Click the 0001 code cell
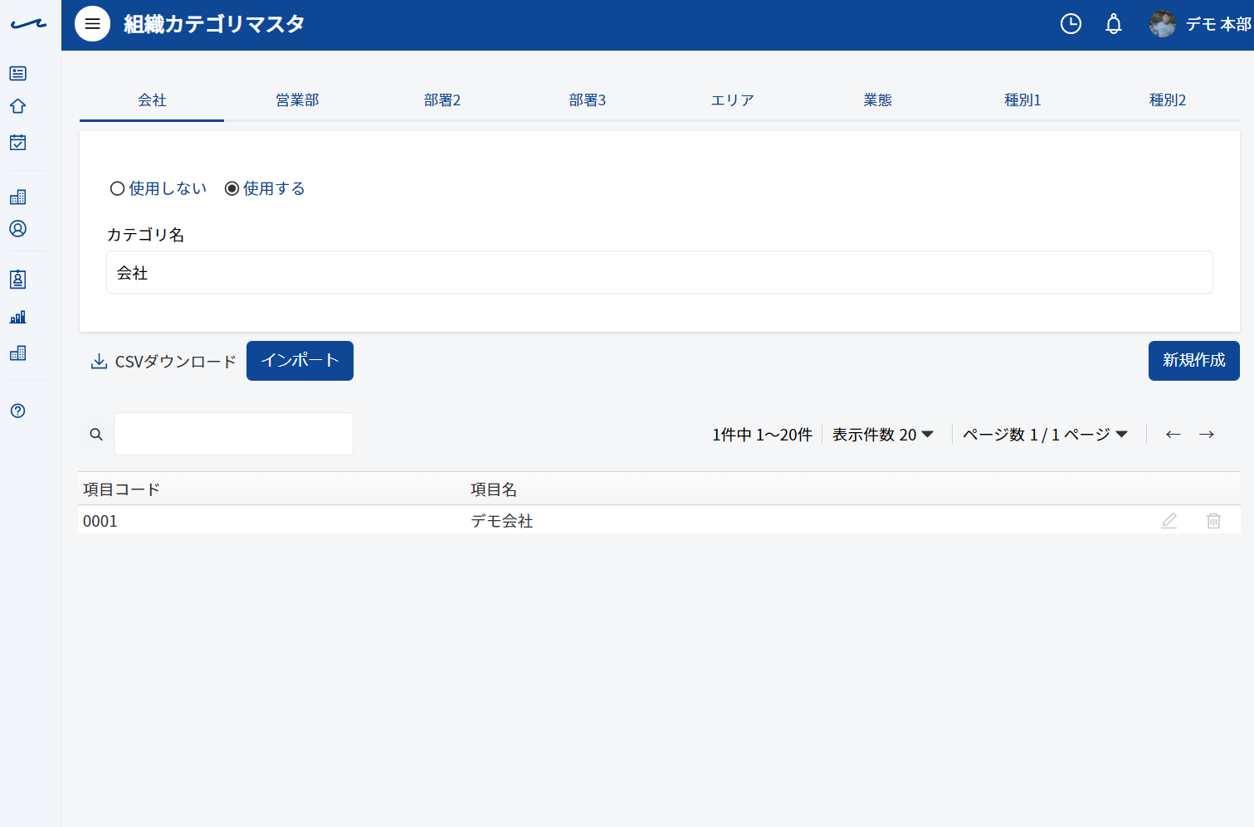The image size is (1254, 827). tap(100, 521)
